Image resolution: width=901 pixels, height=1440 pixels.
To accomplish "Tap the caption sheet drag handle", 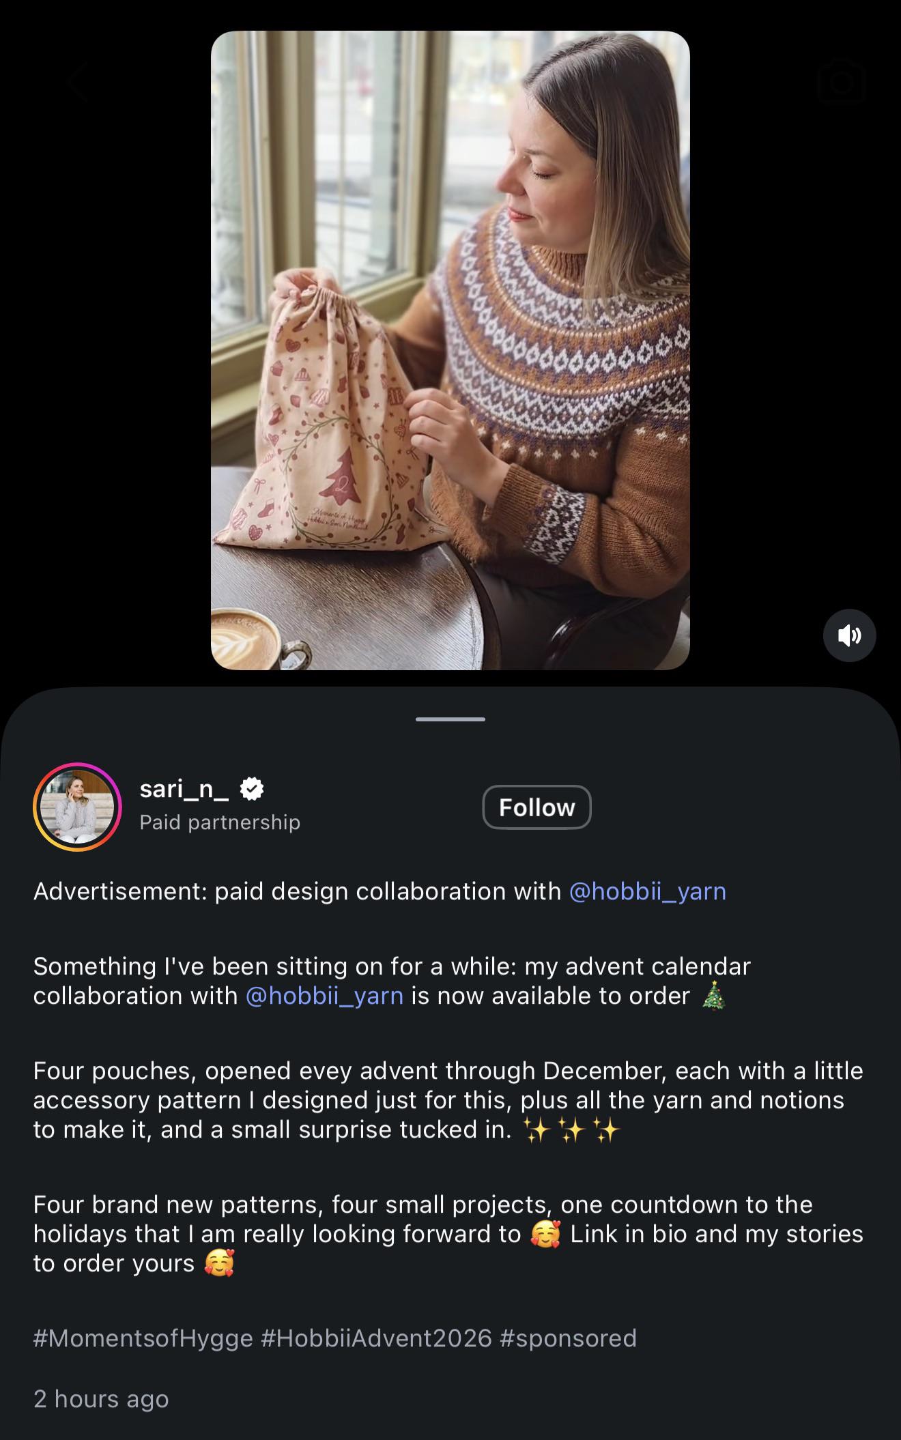I will (x=450, y=719).
